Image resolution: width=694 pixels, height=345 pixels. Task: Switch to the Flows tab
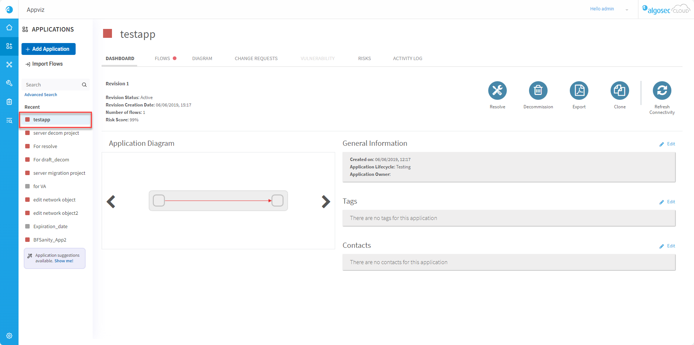coord(162,59)
